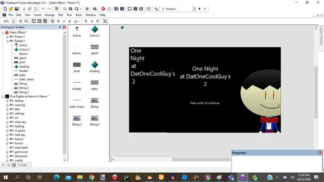Image resolution: width=324 pixels, height=182 pixels.
Task: Go to previous frame black arrow
Action: (x=199, y=9)
